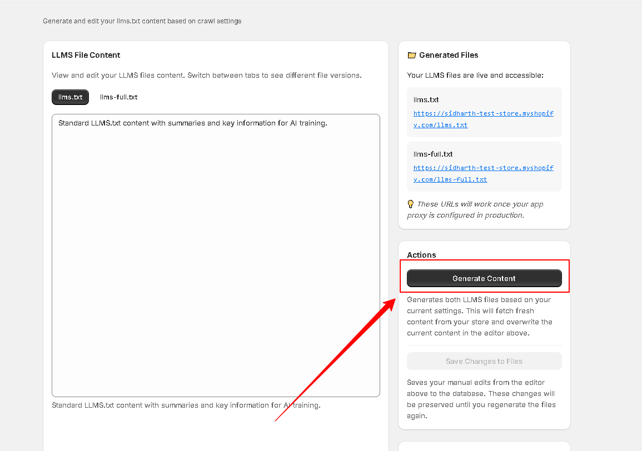Click the lightbulb tip icon
This screenshot has height=451, width=642.
411,204
